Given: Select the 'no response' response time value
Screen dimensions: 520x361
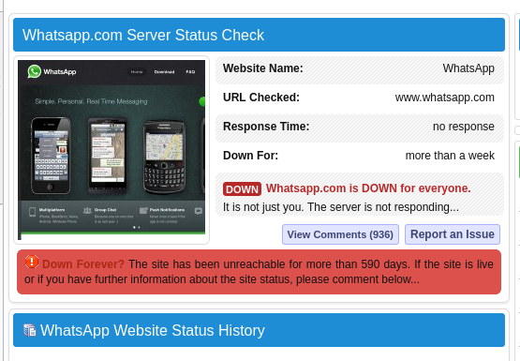Looking at the screenshot, I should tap(464, 127).
